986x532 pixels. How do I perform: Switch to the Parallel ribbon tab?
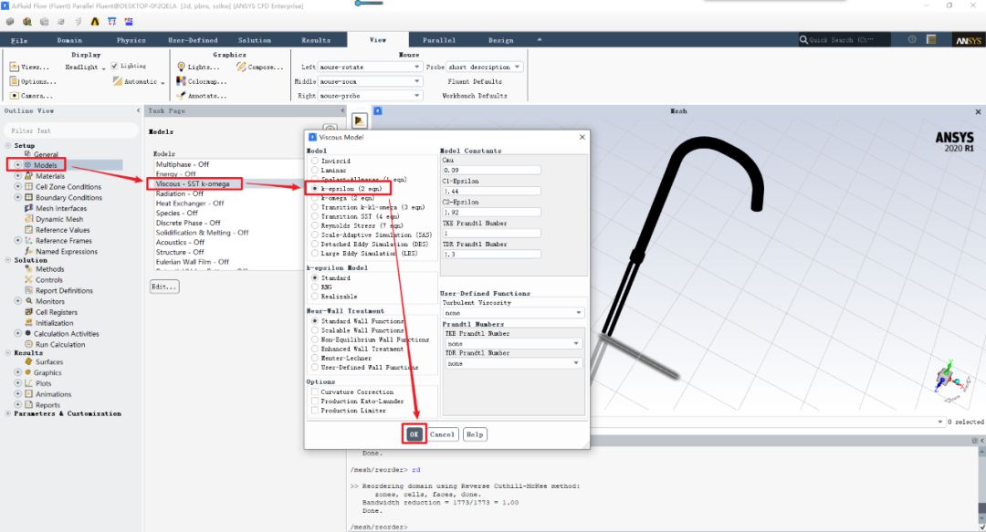click(439, 40)
